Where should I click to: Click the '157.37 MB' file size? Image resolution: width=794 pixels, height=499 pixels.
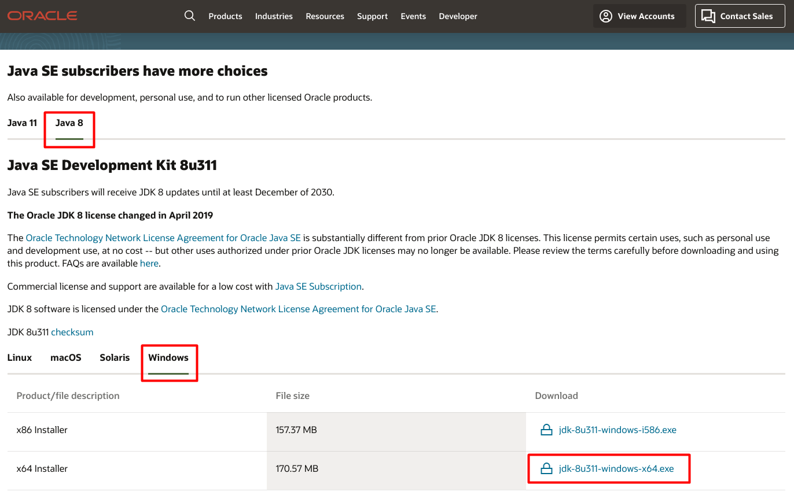tap(296, 430)
